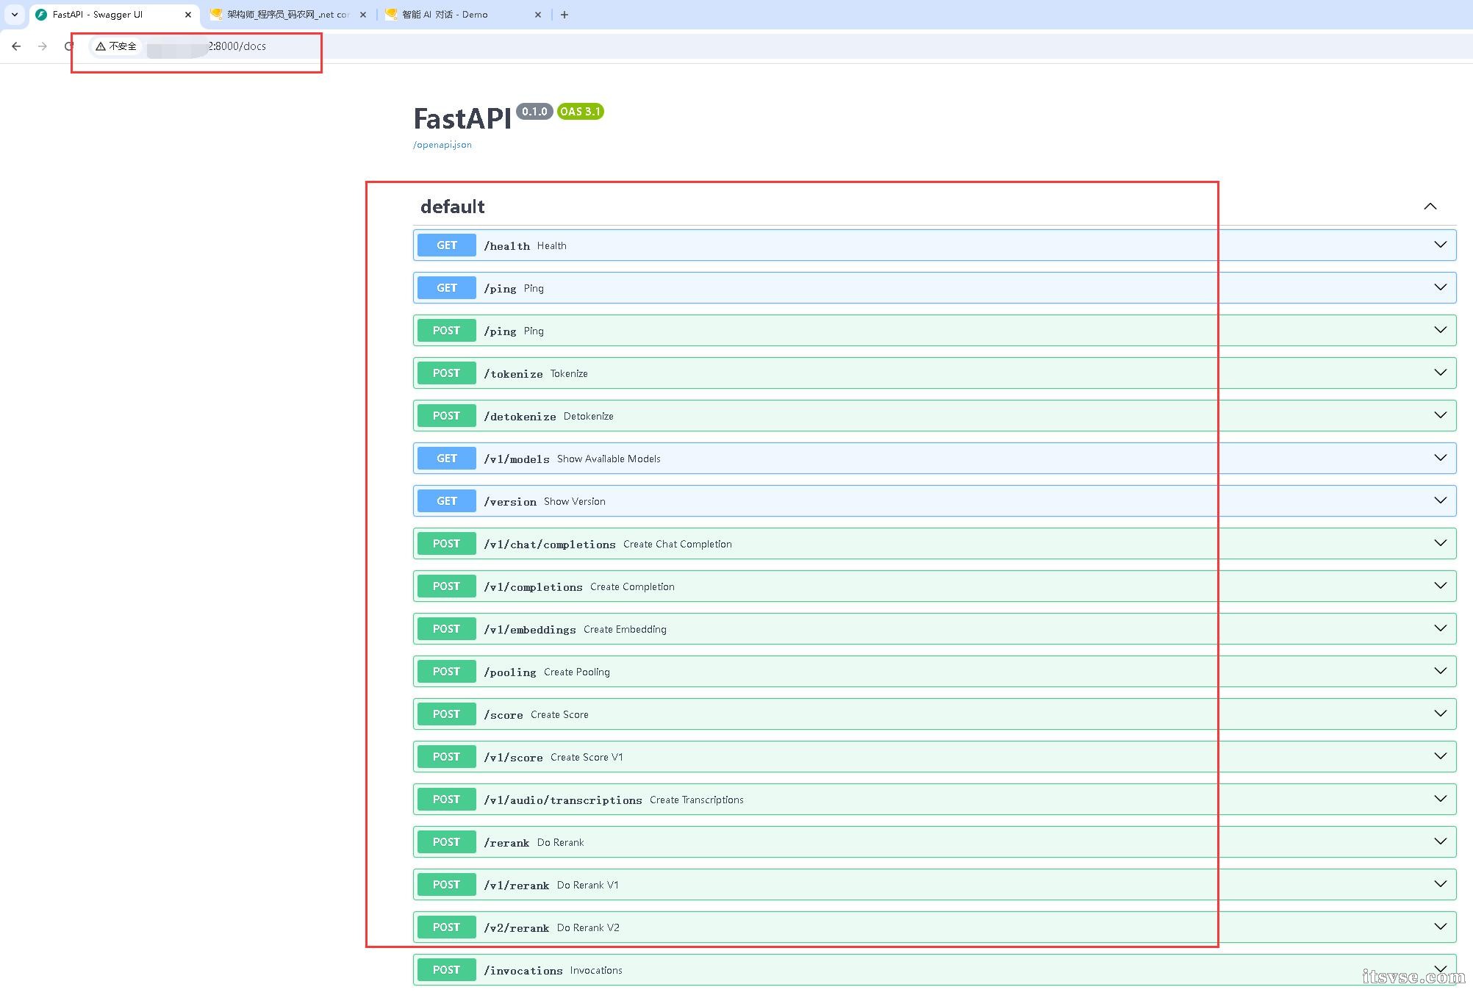This screenshot has width=1473, height=998.
Task: Click POST badge for /pooling
Action: [447, 672]
